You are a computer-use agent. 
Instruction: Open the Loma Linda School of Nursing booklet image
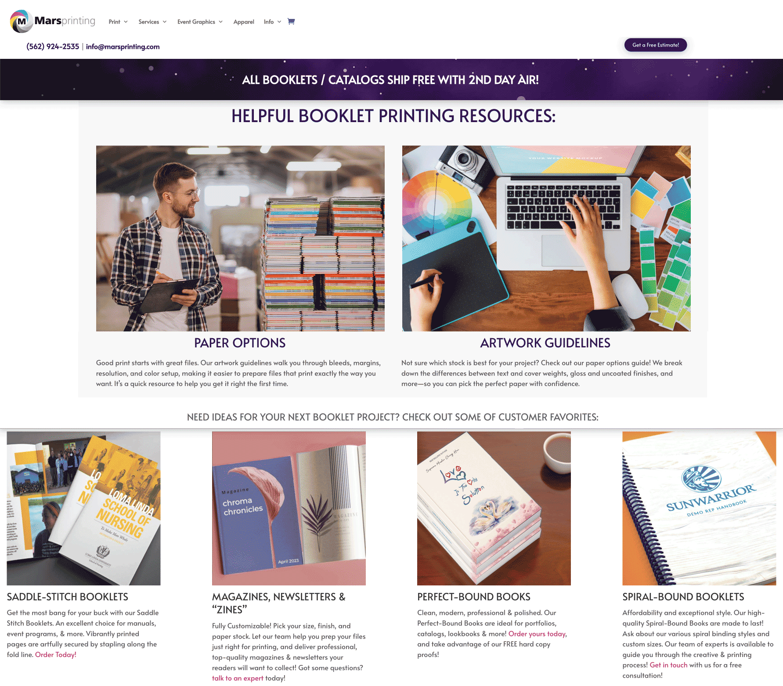point(83,508)
